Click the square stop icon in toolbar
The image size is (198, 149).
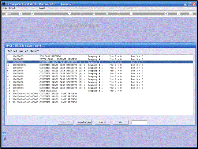point(131,14)
